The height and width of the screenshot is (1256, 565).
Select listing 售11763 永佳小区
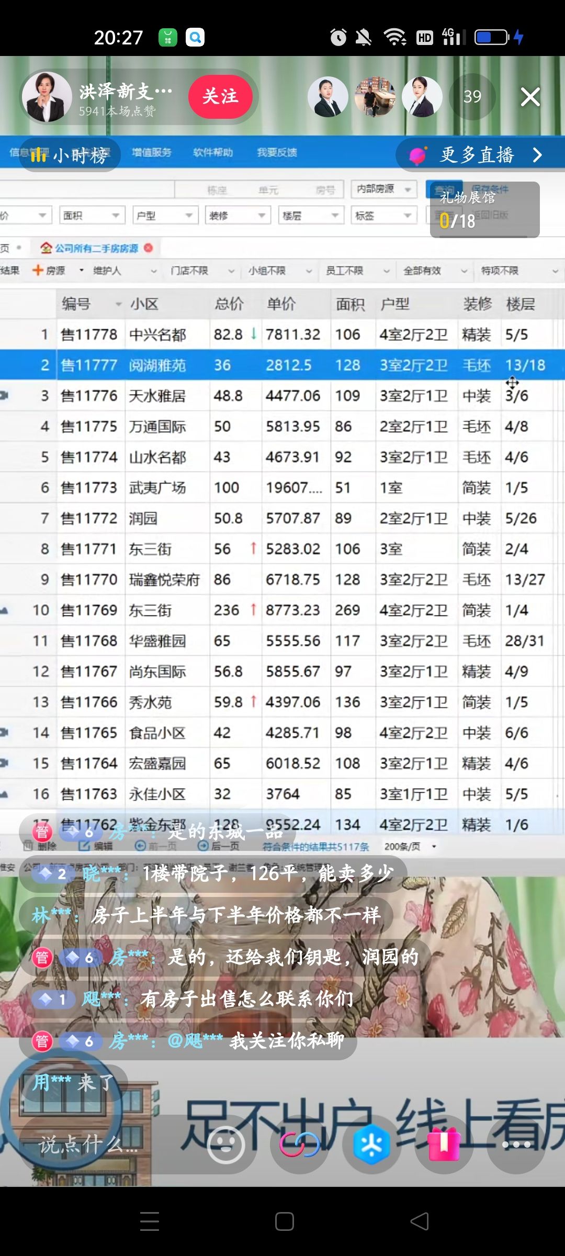click(282, 794)
